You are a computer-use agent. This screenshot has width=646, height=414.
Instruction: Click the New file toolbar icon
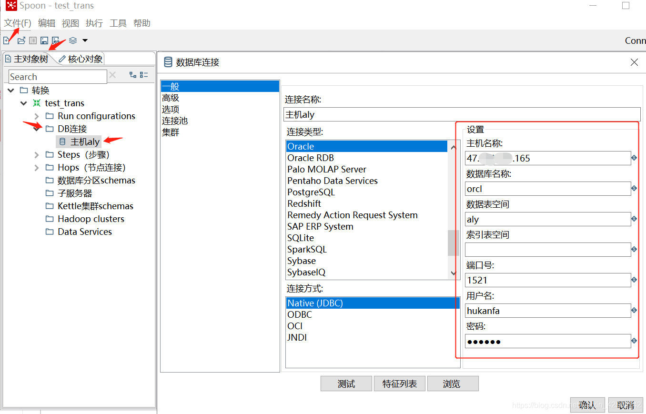(x=7, y=40)
